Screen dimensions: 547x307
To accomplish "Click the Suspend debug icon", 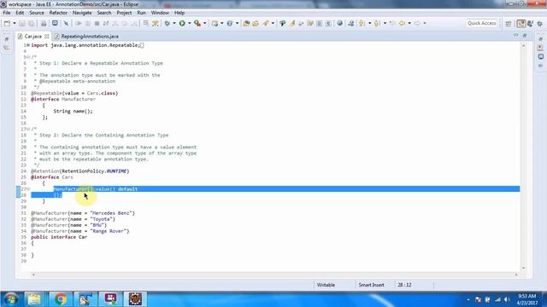I will (x=88, y=23).
